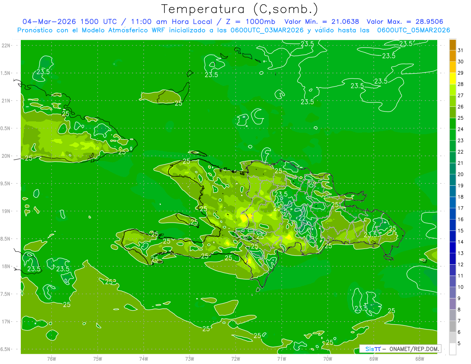Screen dimensions: 471x364
Task: Click the color bar segment between 22 and 23
Action: coord(453,146)
